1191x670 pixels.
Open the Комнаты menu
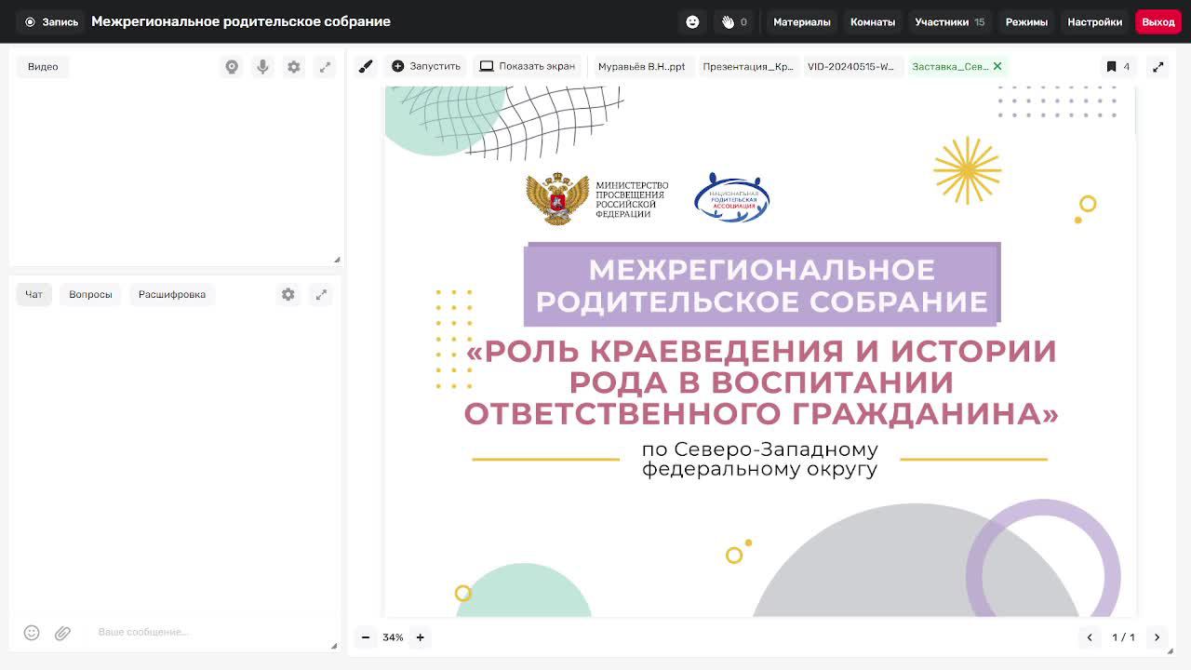[873, 21]
